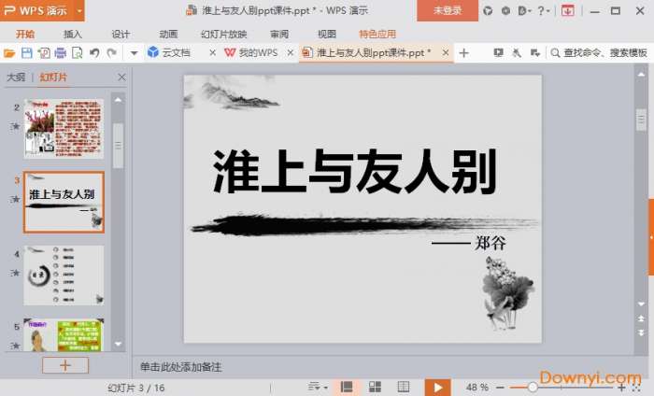The width and height of the screenshot is (654, 396).
Task: Switch to the 大纲 outline tab
Action: click(x=16, y=78)
